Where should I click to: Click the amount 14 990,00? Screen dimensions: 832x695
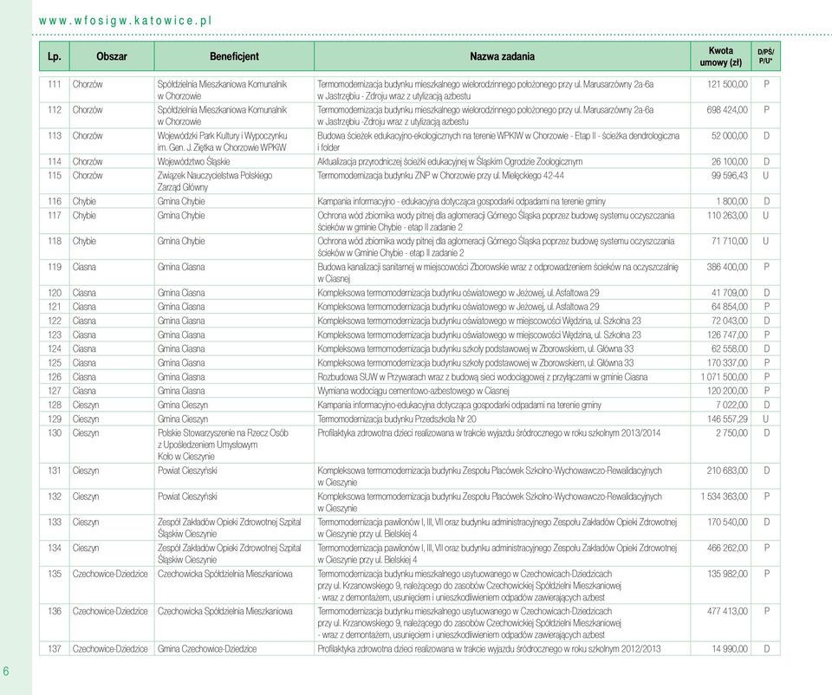pyautogui.click(x=730, y=648)
